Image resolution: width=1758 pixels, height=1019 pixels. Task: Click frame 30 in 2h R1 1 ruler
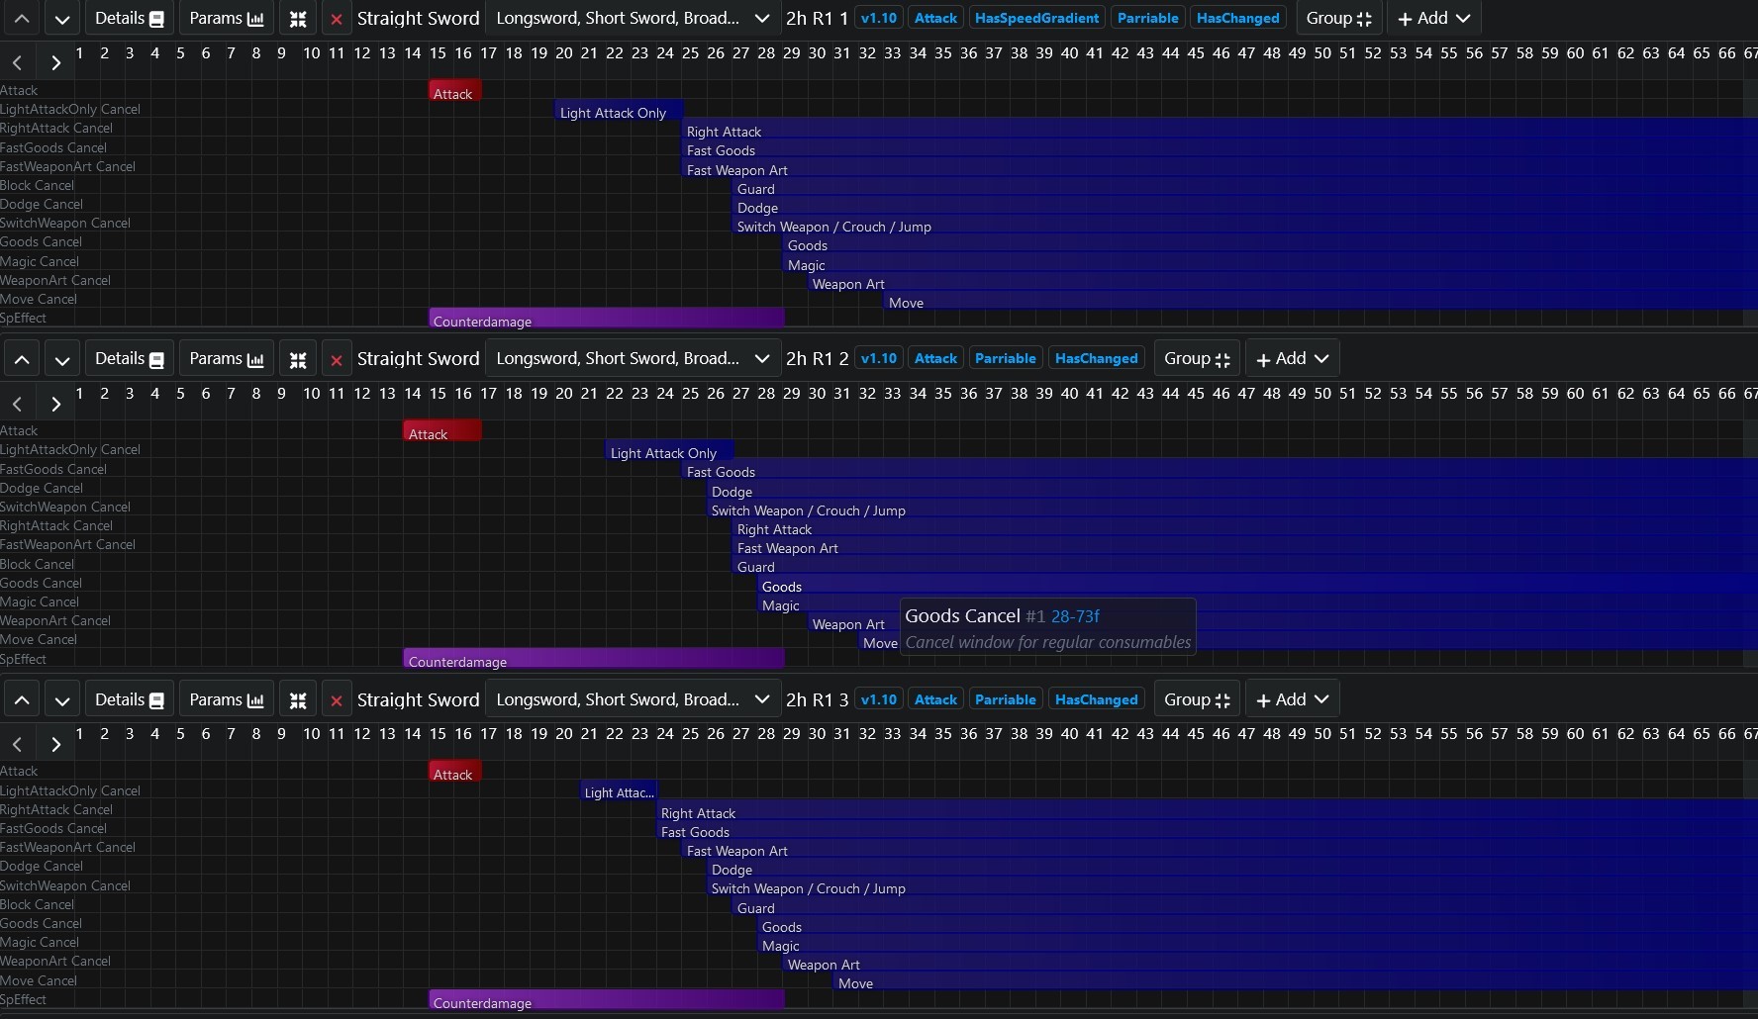coord(817,52)
